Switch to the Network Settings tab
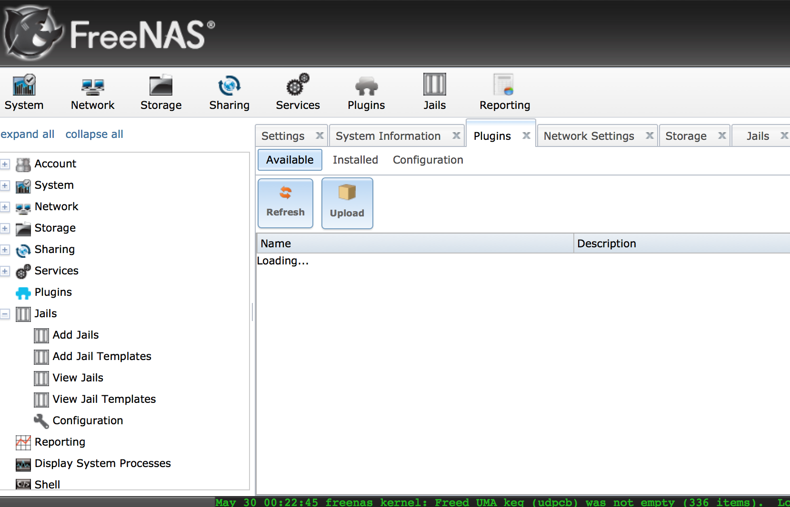The image size is (790, 507). click(589, 136)
